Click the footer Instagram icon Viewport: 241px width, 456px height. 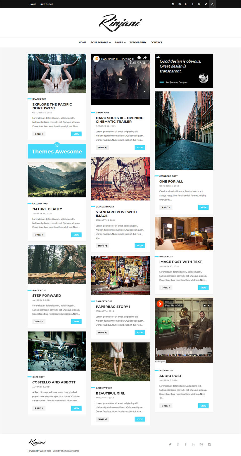tap(209, 444)
